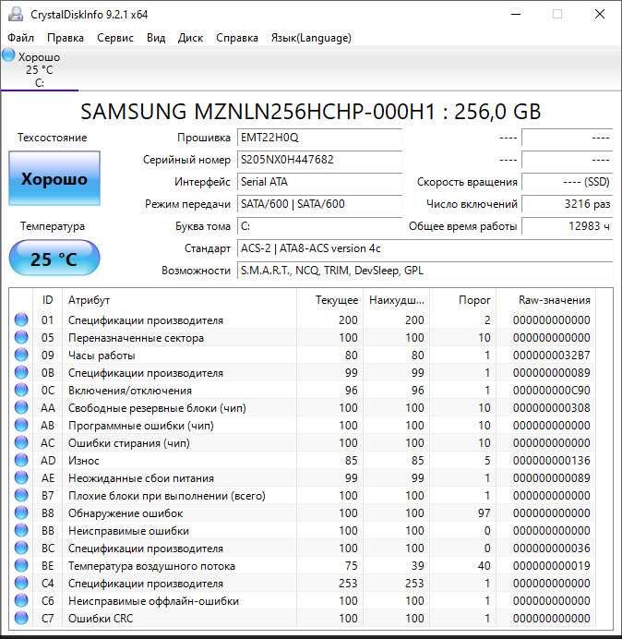The width and height of the screenshot is (622, 639).
Task: Click raw value 000000000019
Action: click(x=552, y=566)
